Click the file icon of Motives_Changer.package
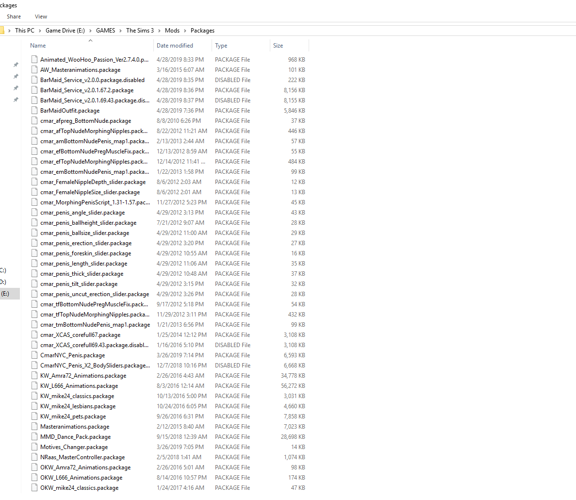The image size is (576, 500). click(x=34, y=447)
